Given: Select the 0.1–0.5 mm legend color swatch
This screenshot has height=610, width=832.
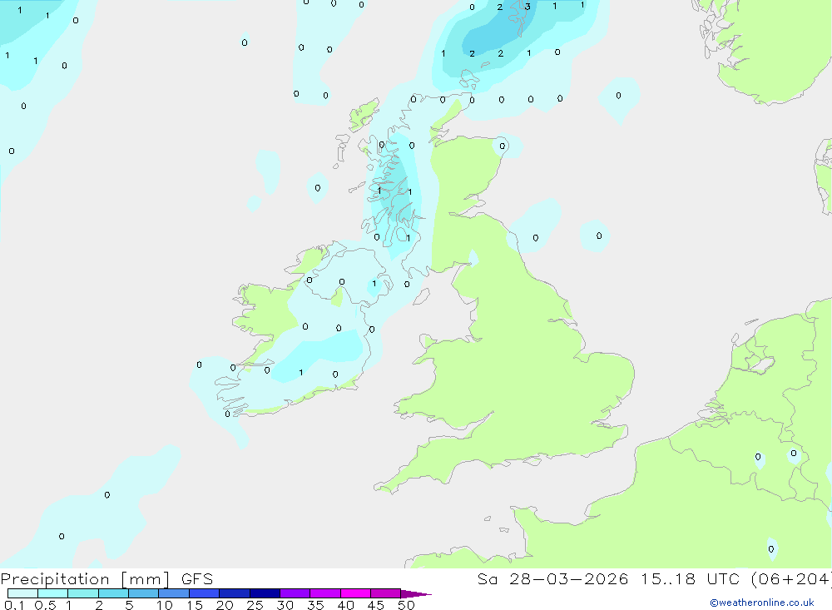Looking at the screenshot, I should (22, 593).
